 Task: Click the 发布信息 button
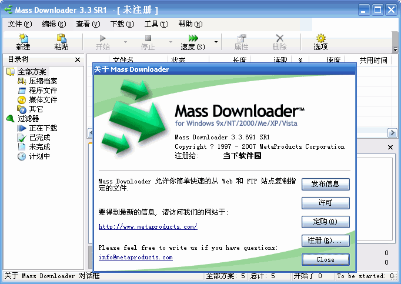(x=326, y=184)
